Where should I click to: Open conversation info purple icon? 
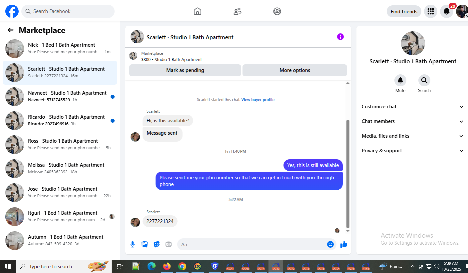340,37
